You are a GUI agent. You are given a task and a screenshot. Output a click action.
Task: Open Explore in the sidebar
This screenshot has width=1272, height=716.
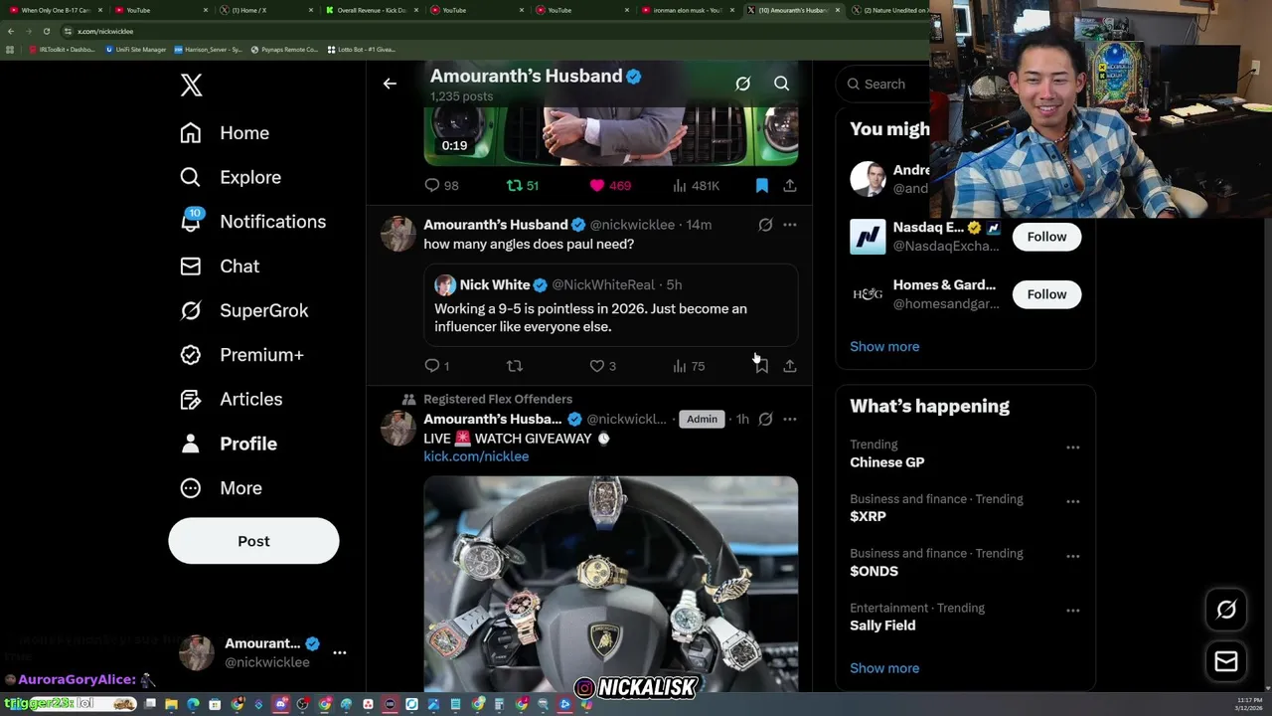(x=231, y=177)
